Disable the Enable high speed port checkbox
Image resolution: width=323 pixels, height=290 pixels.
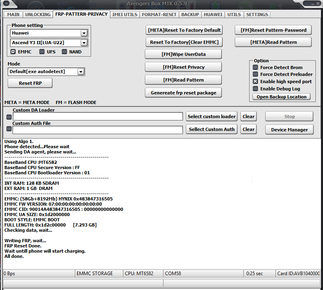[x=255, y=82]
